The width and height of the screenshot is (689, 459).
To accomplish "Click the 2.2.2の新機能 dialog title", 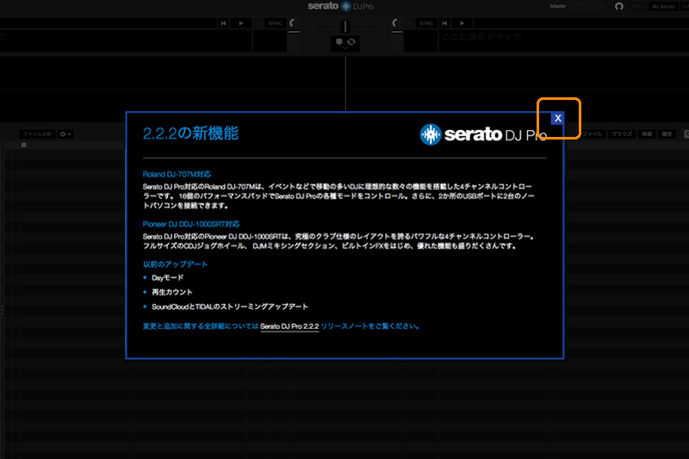I will (190, 133).
